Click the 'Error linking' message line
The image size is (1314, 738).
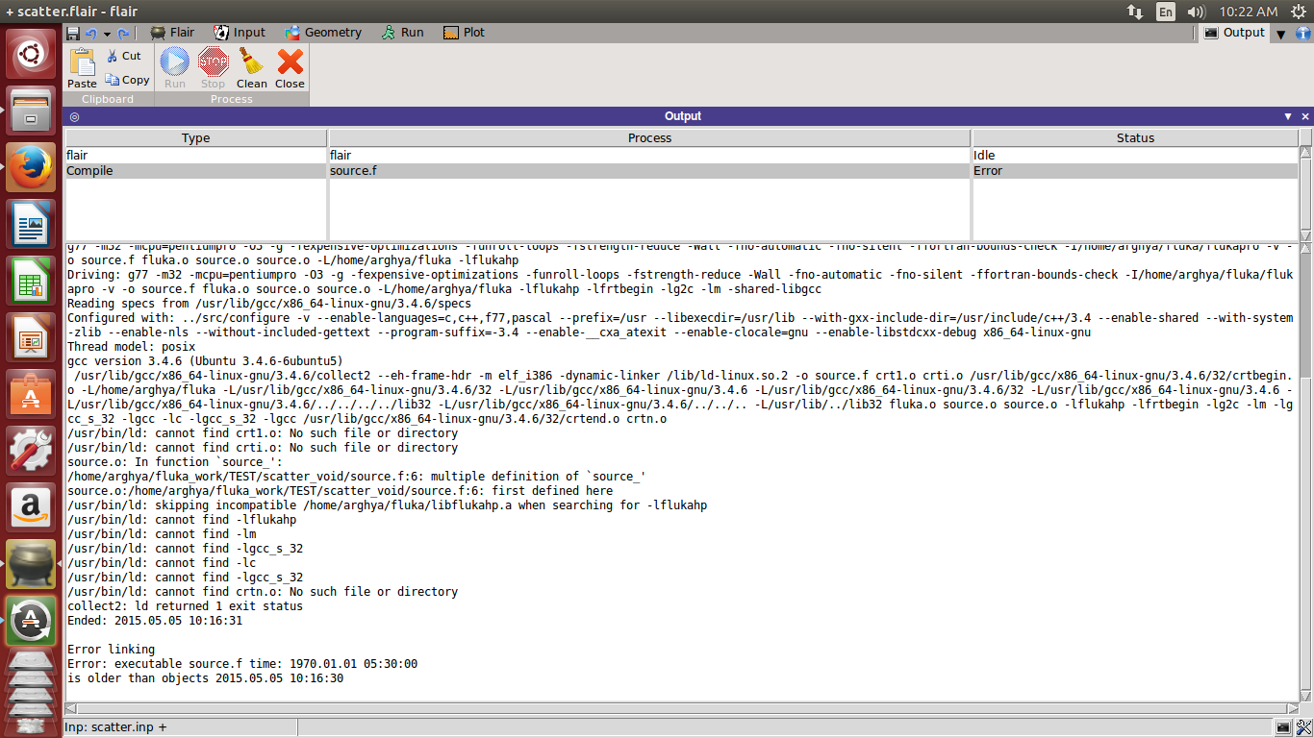click(111, 650)
